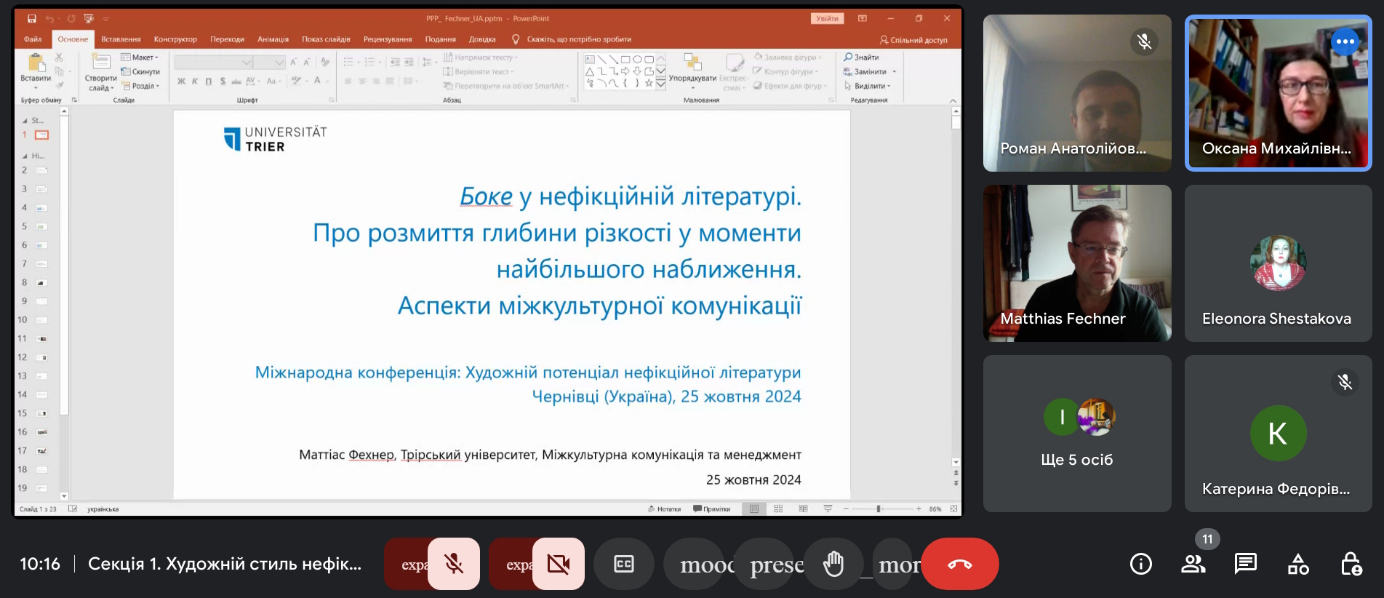This screenshot has width=1384, height=598.
Task: Open Нотатки notes in status bar
Action: tap(665, 509)
